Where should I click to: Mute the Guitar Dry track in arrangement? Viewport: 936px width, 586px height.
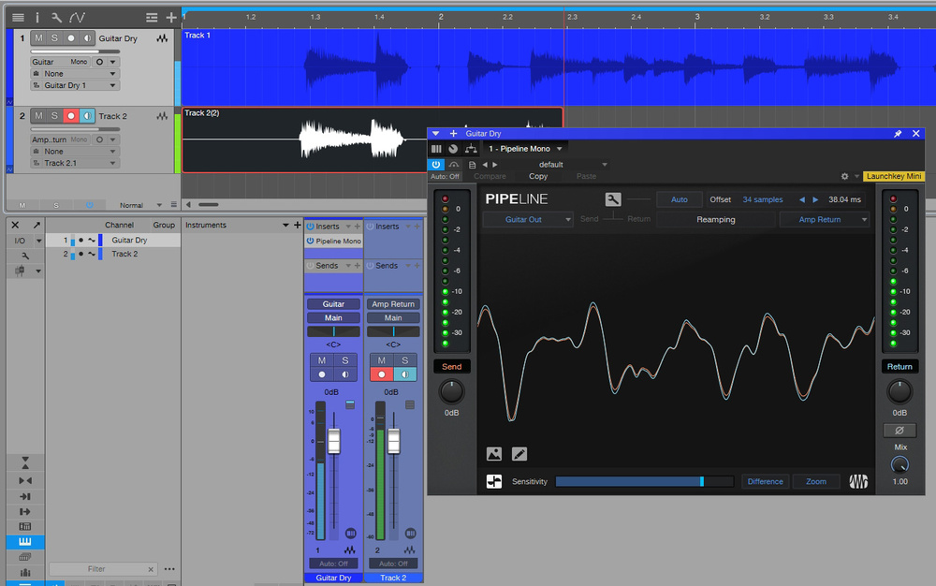[38, 38]
